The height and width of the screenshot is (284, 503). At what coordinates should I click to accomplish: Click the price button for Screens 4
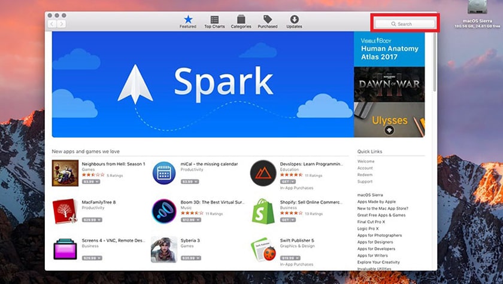pos(92,258)
